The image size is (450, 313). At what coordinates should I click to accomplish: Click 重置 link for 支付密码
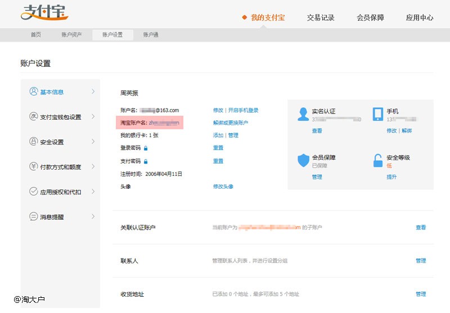[x=218, y=161]
